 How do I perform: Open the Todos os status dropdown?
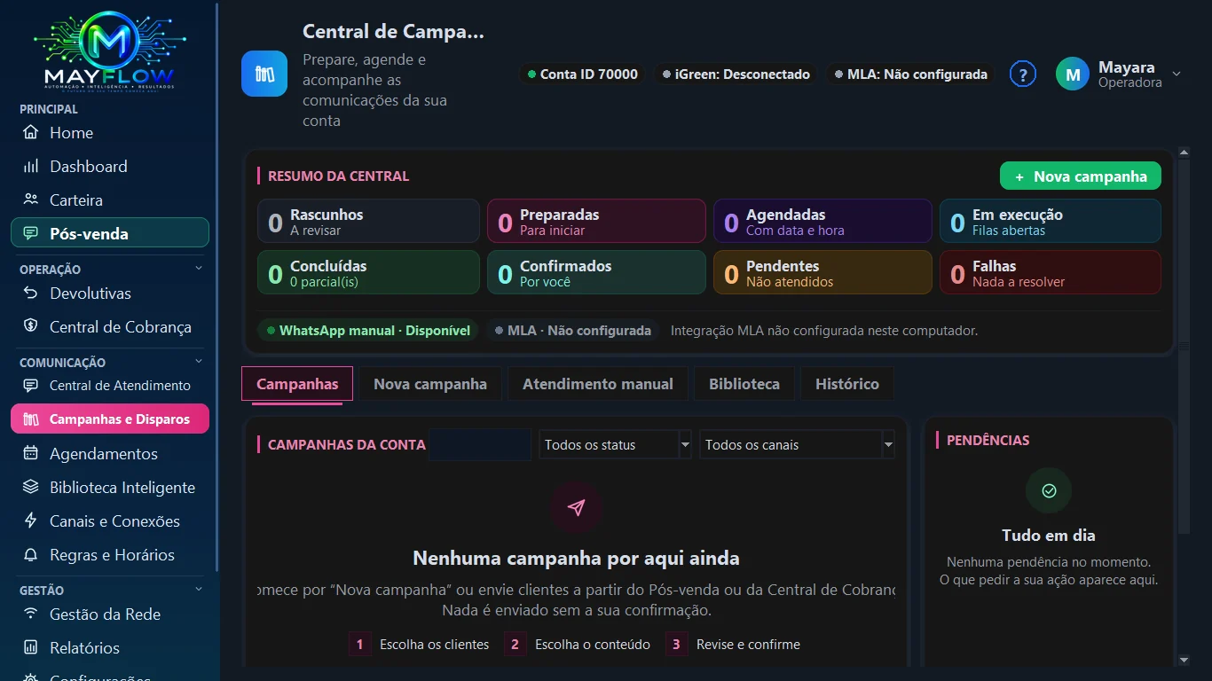[615, 445]
